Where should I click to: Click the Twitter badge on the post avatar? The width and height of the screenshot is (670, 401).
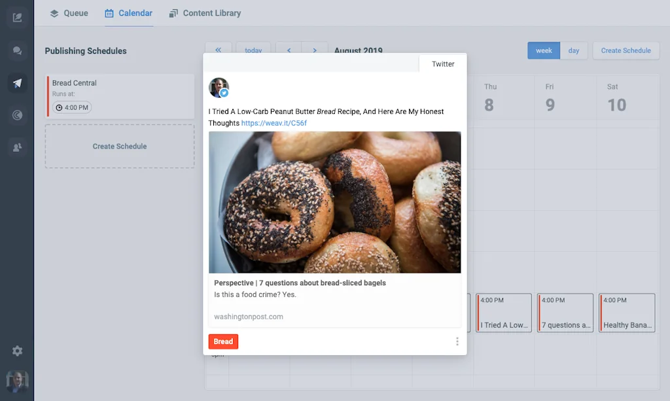tap(224, 94)
